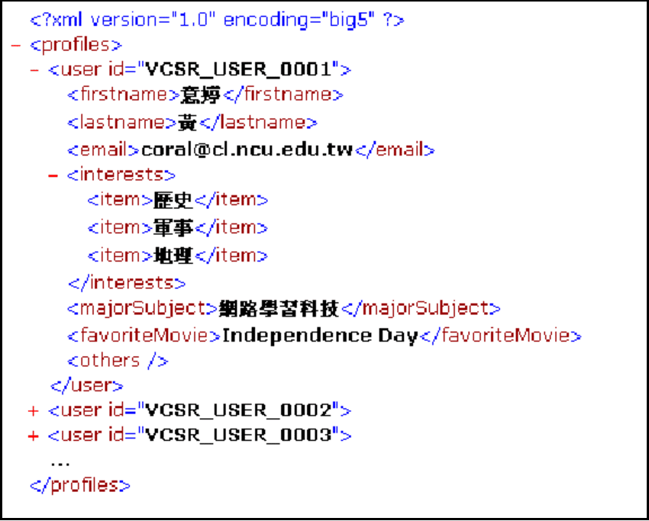Collapse the VCSR_USER_0001 user node
This screenshot has width=649, height=521.
(x=35, y=70)
